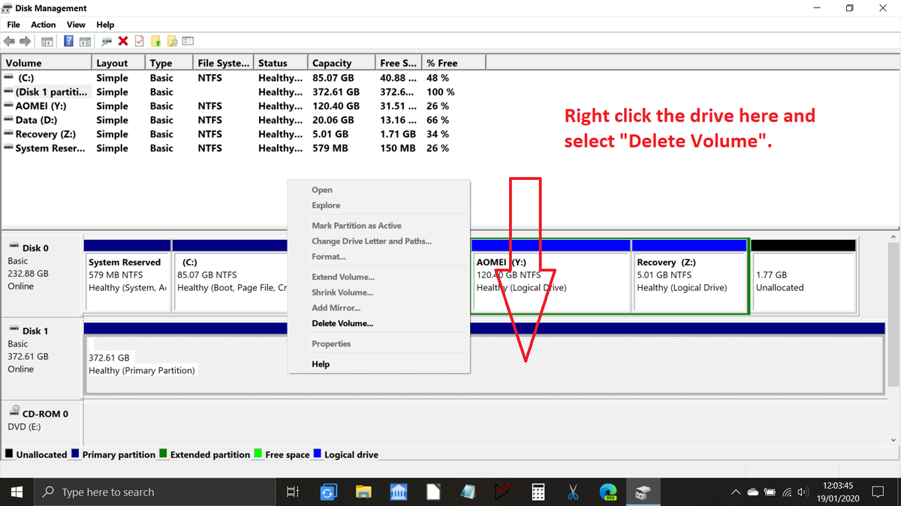Click the checklist settings view toolbar icon
901x506 pixels.
188,41
